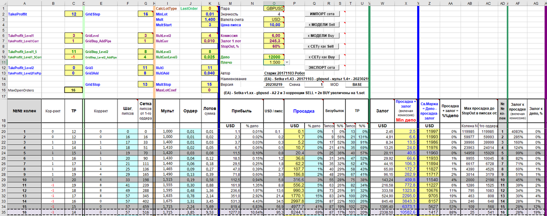Viewport: 547px width, 216px height.
Task: Select the Mult value 1,400 cell
Action: click(x=209, y=20)
